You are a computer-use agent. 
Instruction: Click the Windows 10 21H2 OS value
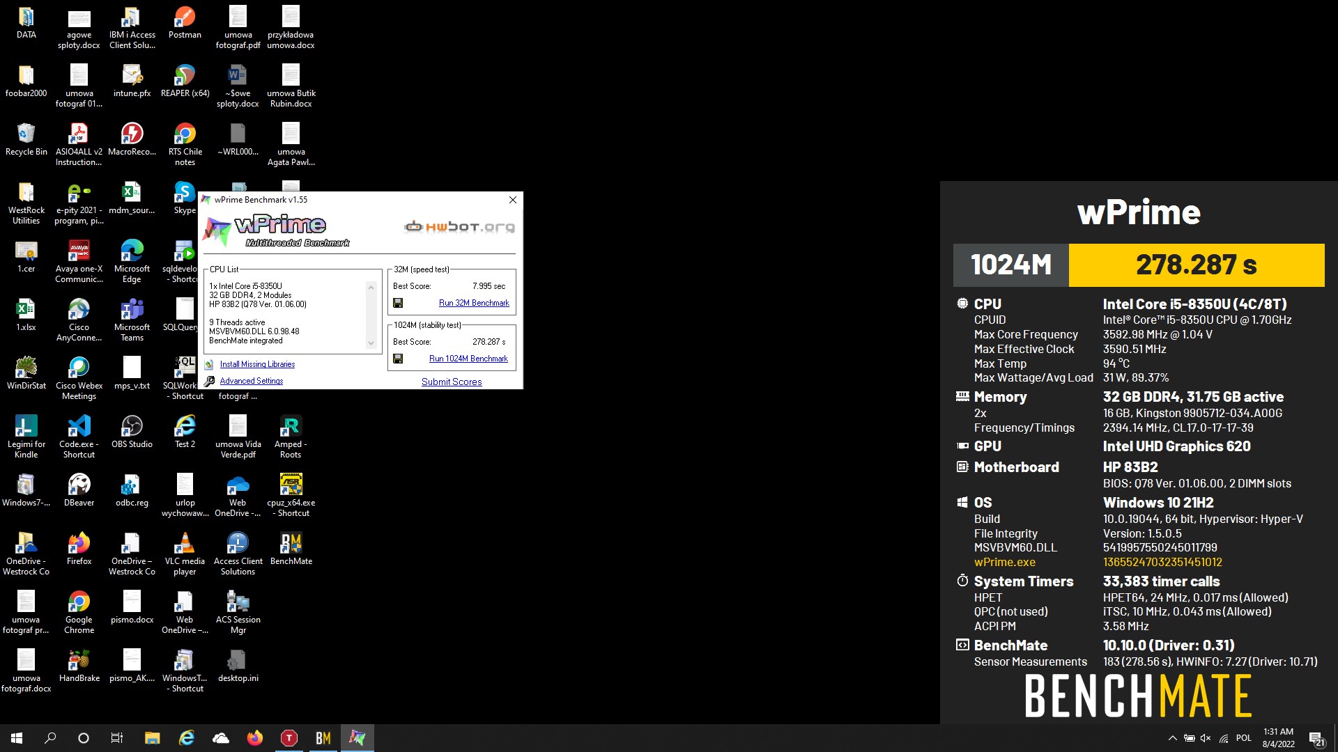click(x=1158, y=503)
